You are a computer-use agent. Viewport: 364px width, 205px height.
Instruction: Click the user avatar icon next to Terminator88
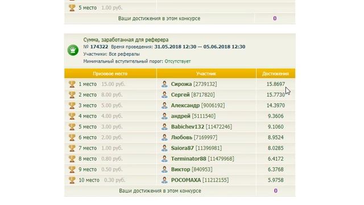click(x=164, y=159)
